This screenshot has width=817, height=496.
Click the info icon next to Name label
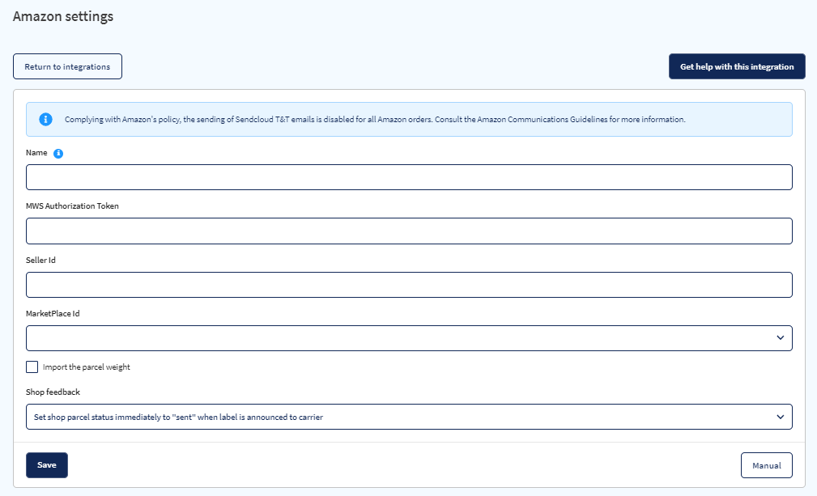[x=58, y=153]
